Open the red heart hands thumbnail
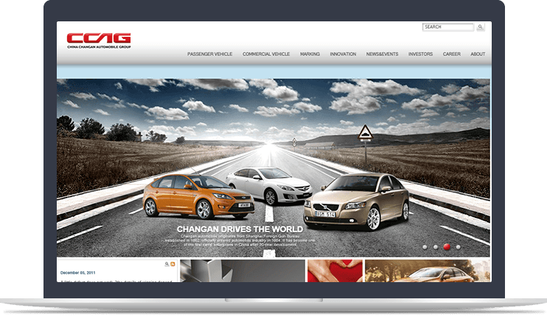This screenshot has width=547, height=316. 334,270
